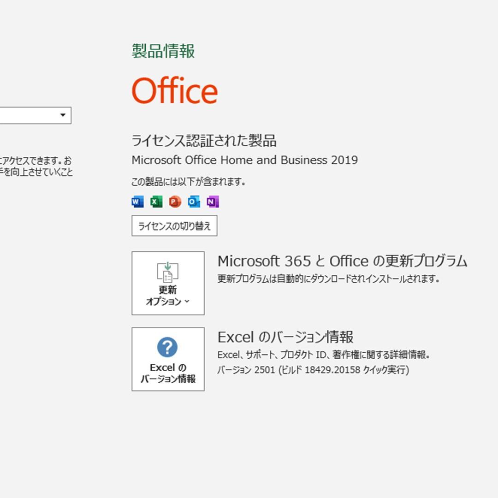Click the green 製品情報 heading
The height and width of the screenshot is (498, 498).
tap(163, 52)
